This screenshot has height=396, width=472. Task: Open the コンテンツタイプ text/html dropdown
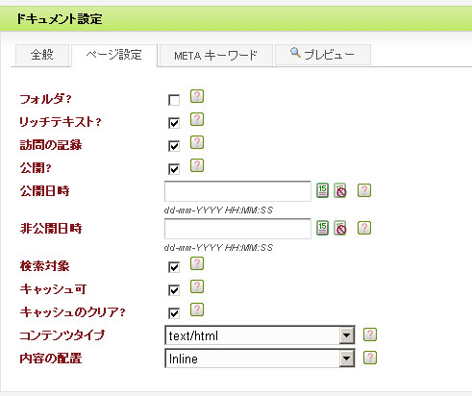pyautogui.click(x=260, y=335)
